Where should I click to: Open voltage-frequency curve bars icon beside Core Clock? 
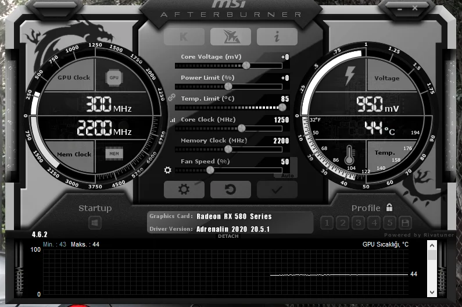[173, 120]
